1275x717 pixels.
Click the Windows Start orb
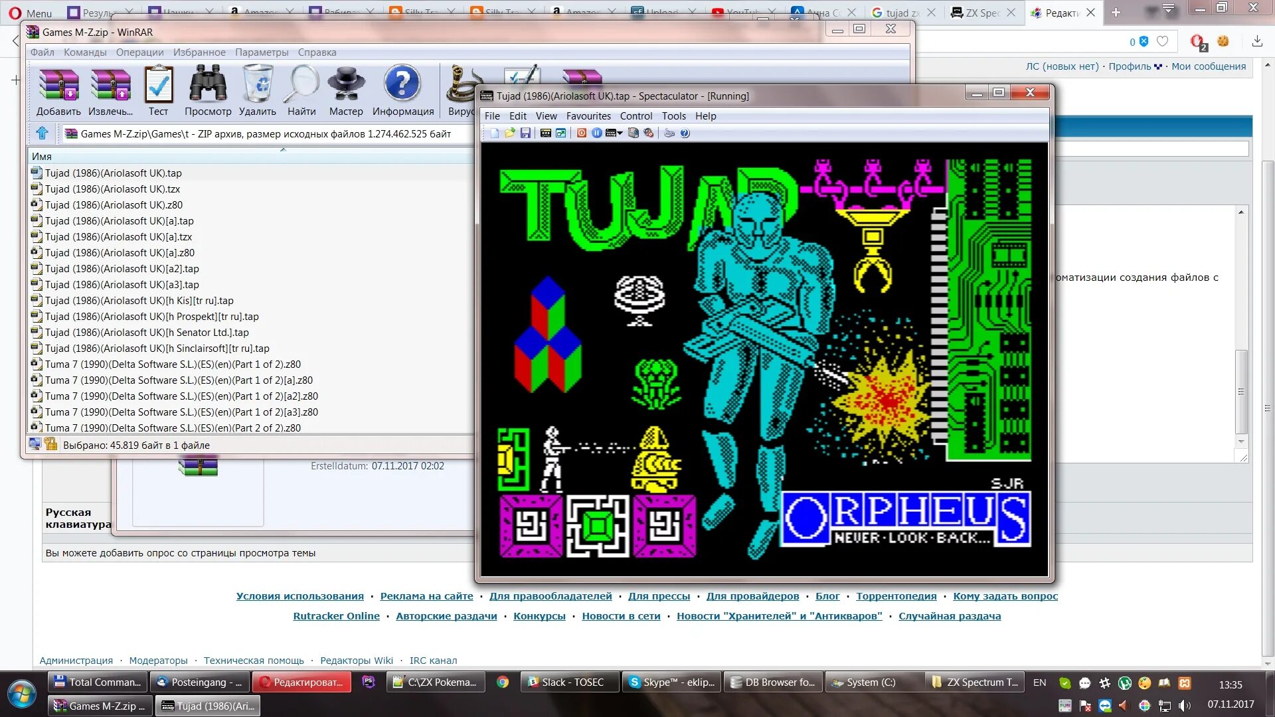tap(22, 694)
